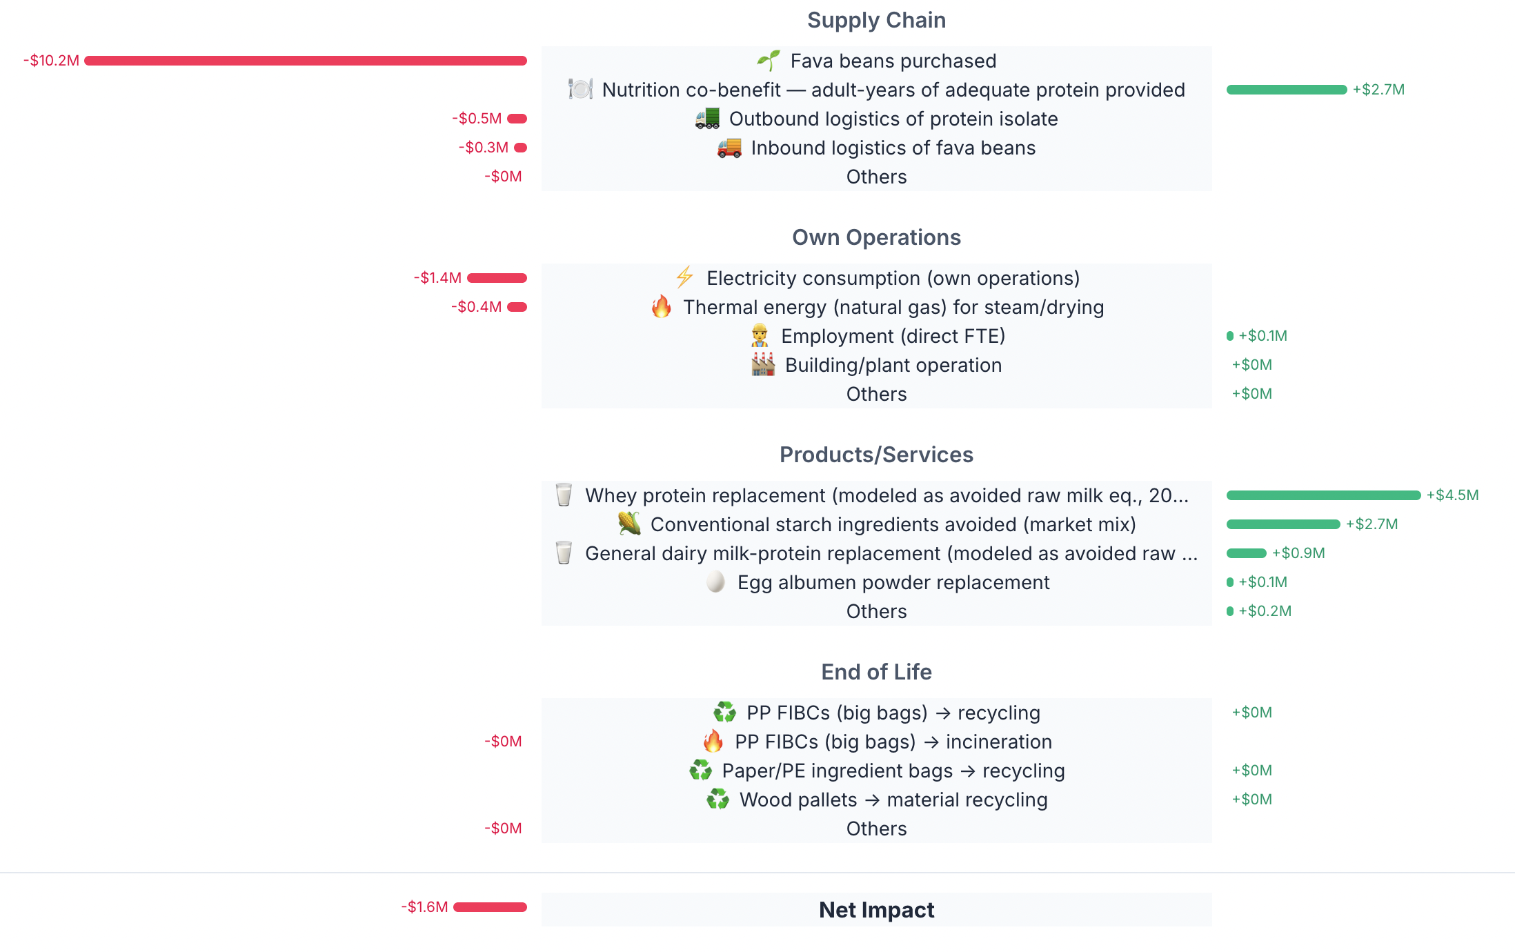
Task: Select the Supply Chain section heading
Action: click(x=876, y=20)
